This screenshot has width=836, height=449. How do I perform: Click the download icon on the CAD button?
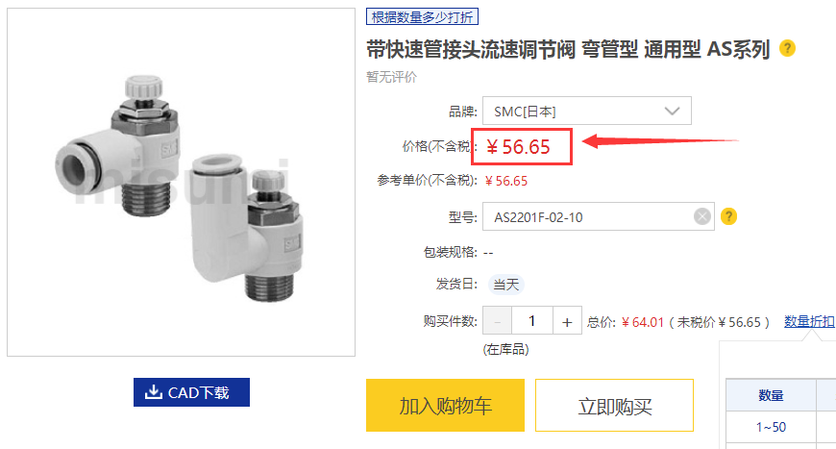[x=154, y=392]
